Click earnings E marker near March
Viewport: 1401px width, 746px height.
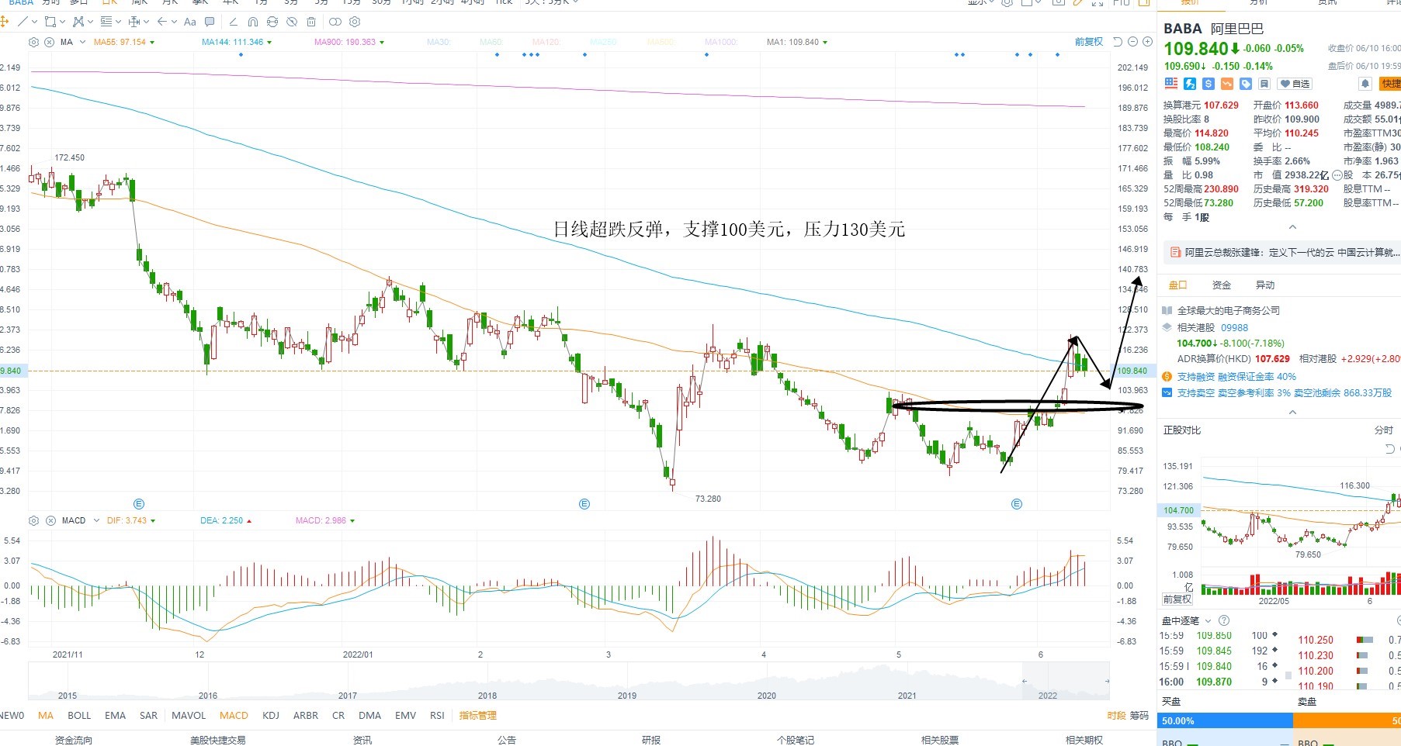pyautogui.click(x=584, y=504)
